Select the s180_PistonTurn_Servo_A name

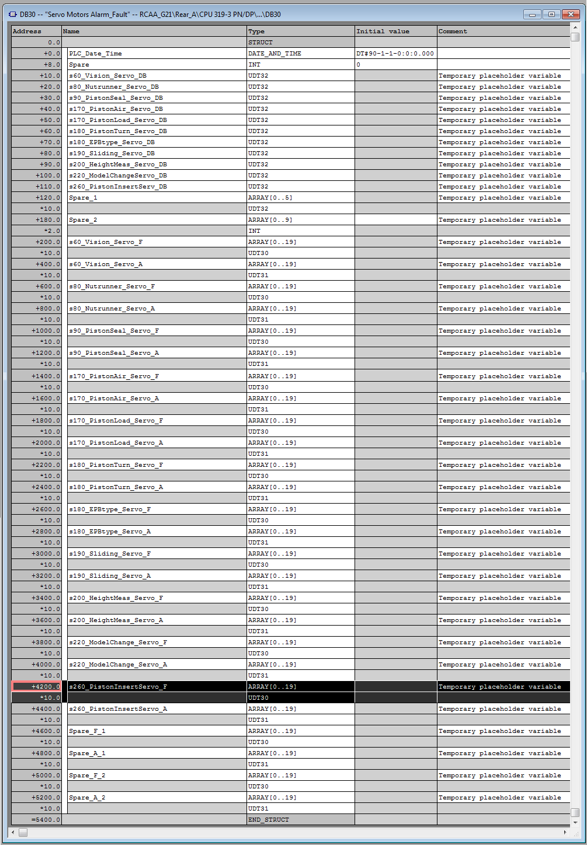pos(157,487)
